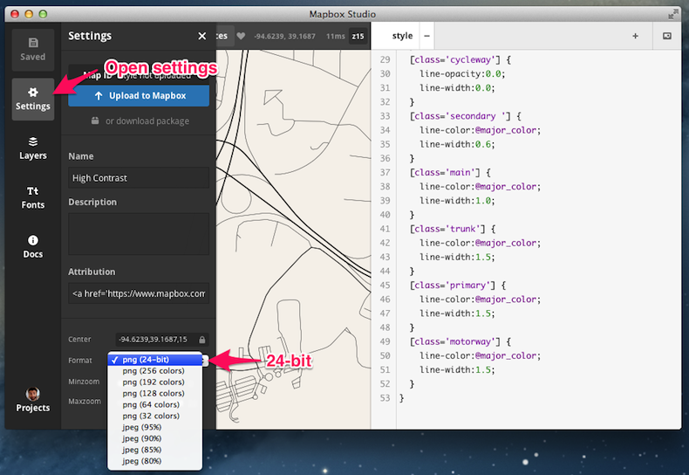This screenshot has height=475, width=689.
Task: Click code line 41 with class='trunk'
Action: [x=453, y=229]
